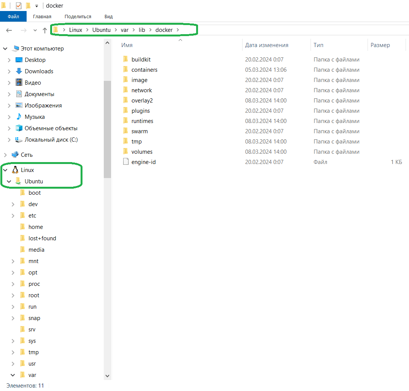Open the recent locations dropdown arrow
Screen dimensions: 409x391
pos(35,30)
